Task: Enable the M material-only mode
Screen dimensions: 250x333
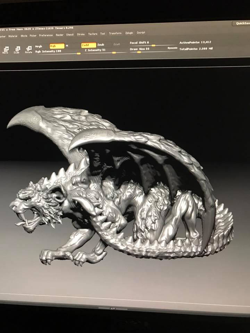Action: 67,45
